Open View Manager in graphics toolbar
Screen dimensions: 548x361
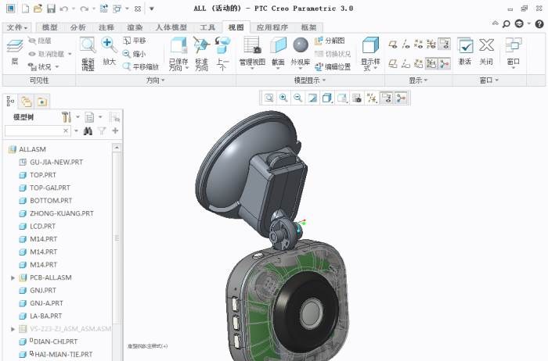pos(357,98)
